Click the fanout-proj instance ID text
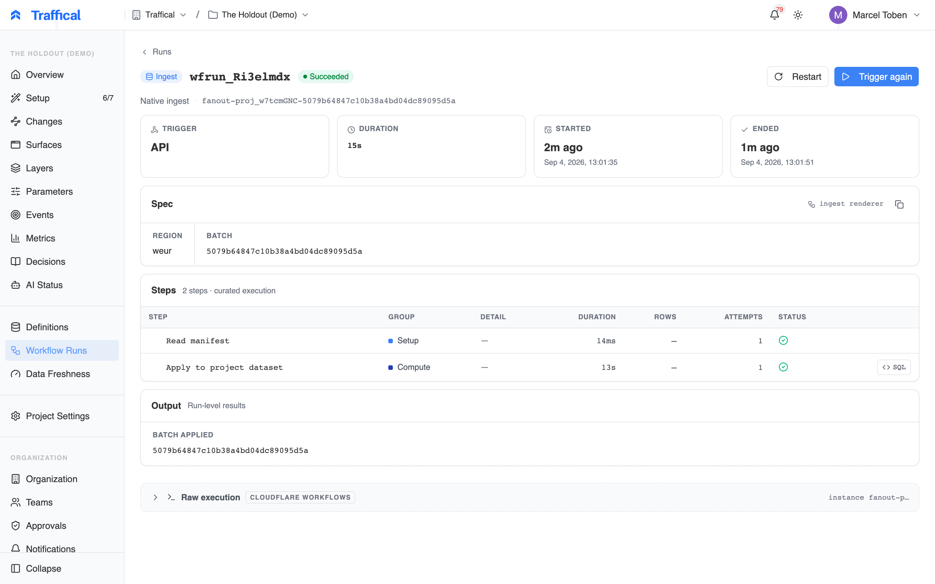Screen dimensions: 935x584 pos(329,101)
